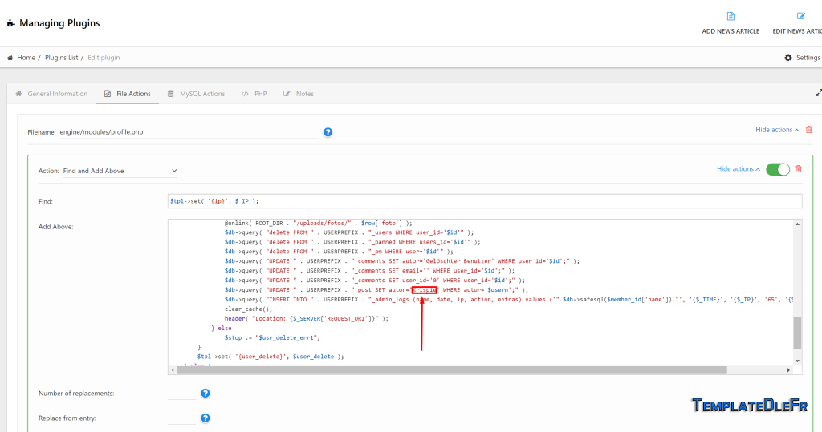Switch to the General Information tab

(51, 94)
